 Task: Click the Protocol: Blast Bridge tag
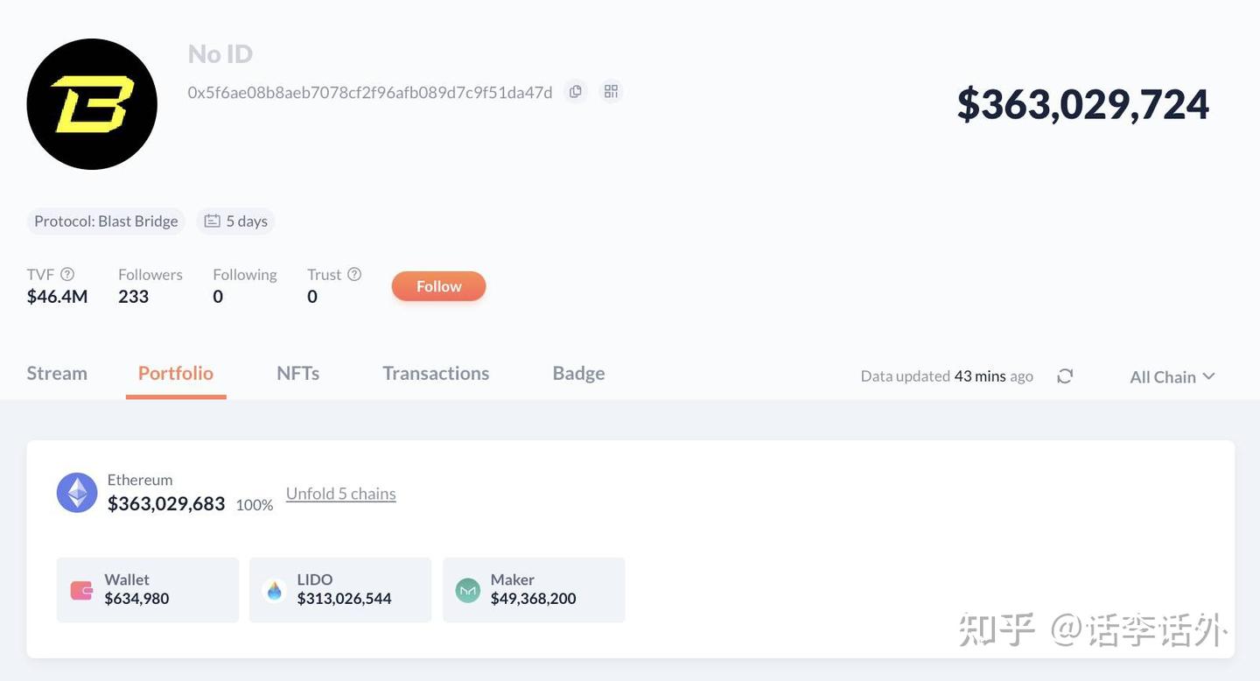click(x=106, y=221)
